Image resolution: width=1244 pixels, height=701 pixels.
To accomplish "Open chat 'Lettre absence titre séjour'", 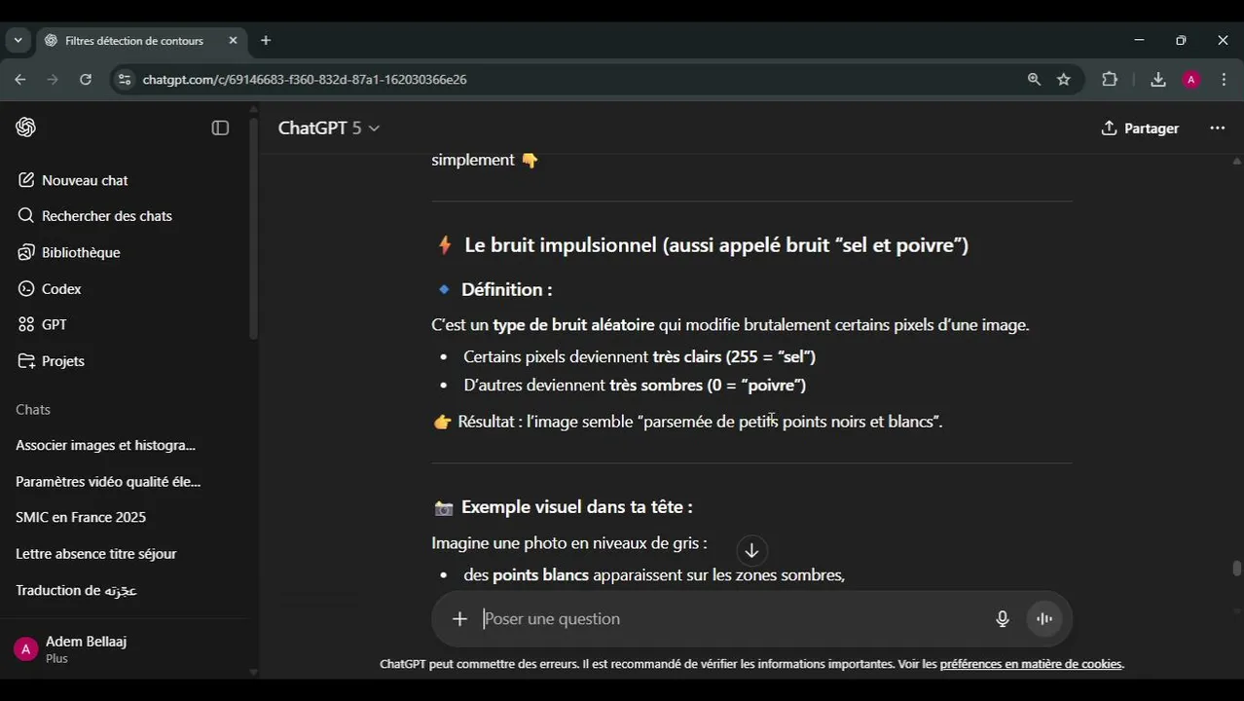I will pos(96,554).
